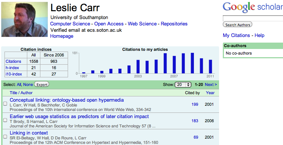Check the Earlier web usage statistics checkbox
Viewport: 283px width, 145px height.
click(x=5, y=120)
